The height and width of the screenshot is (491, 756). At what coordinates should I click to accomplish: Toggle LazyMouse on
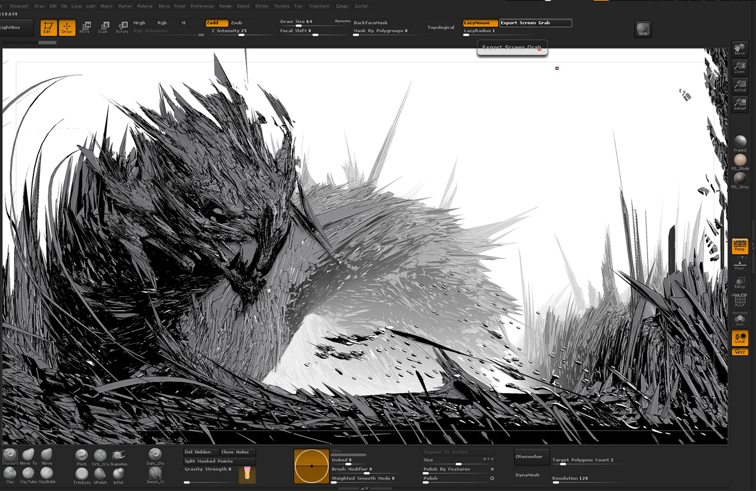tap(480, 23)
